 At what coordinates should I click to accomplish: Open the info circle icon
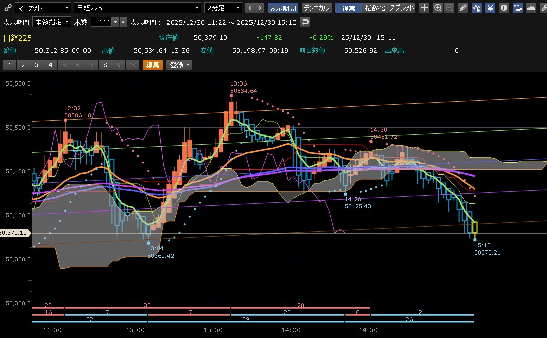click(504, 8)
